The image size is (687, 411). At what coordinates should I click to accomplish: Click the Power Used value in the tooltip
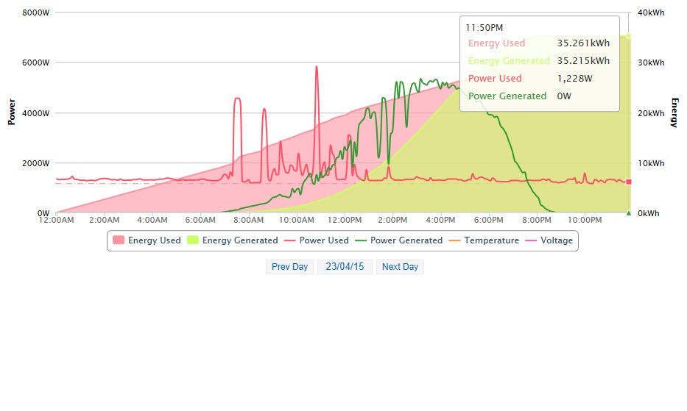point(574,79)
